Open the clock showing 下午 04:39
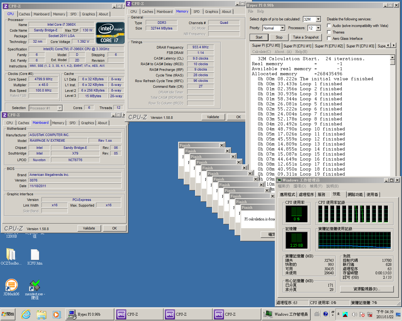This screenshot has height=321, width=402. point(385,314)
